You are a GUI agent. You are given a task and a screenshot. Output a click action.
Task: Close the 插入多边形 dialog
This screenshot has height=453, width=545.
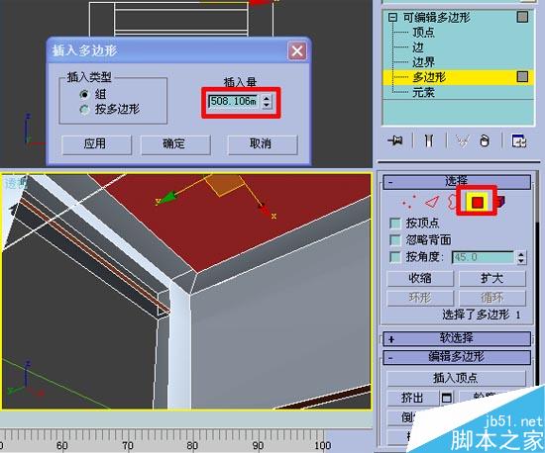[297, 51]
